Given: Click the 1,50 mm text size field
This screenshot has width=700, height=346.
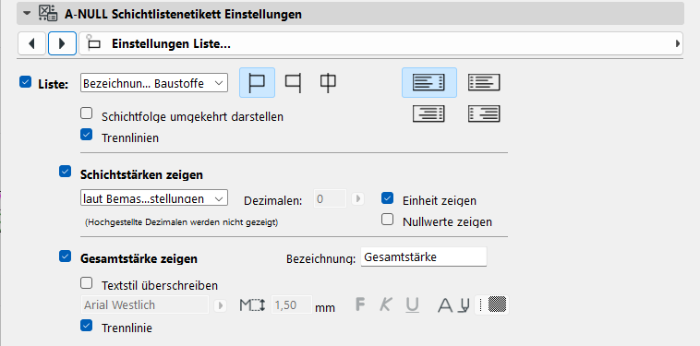Looking at the screenshot, I should click(292, 305).
